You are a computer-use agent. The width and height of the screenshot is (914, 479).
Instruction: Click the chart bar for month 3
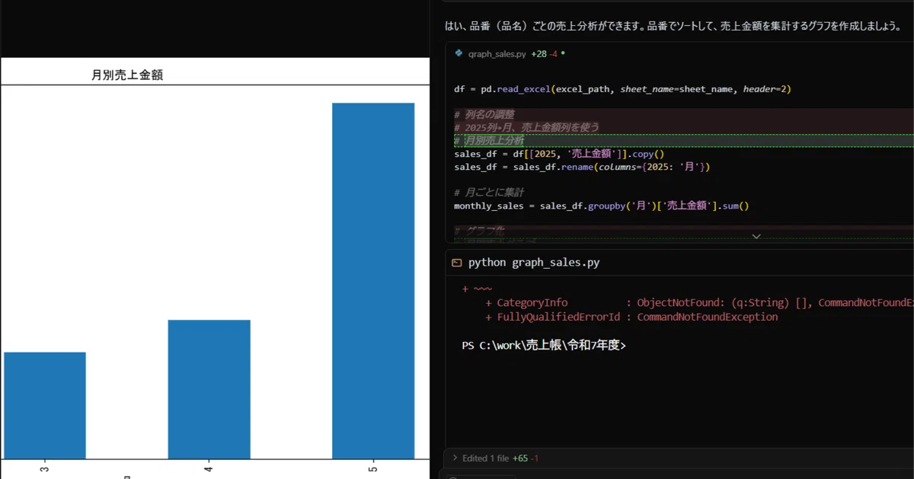(x=44, y=405)
